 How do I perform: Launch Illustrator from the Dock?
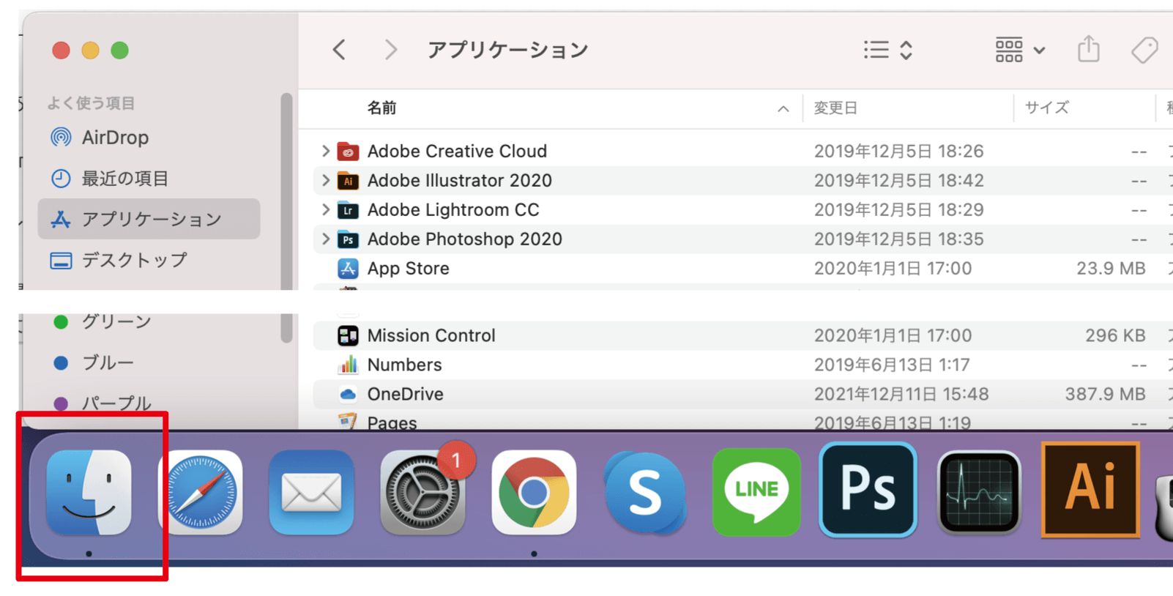pos(1090,489)
